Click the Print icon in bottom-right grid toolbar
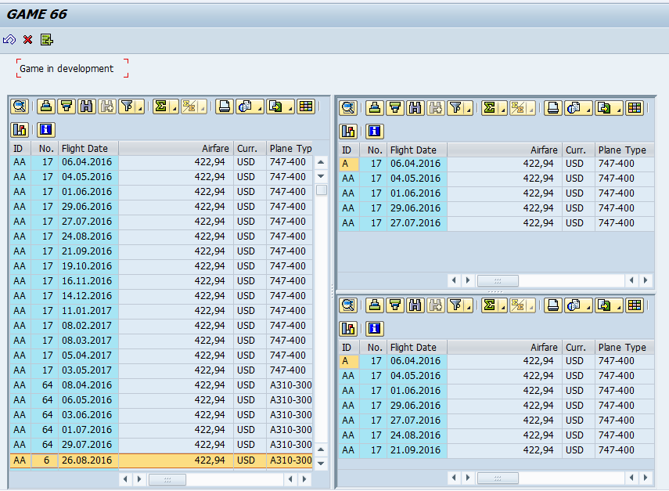Screen dimensions: 669x491 tap(553, 305)
